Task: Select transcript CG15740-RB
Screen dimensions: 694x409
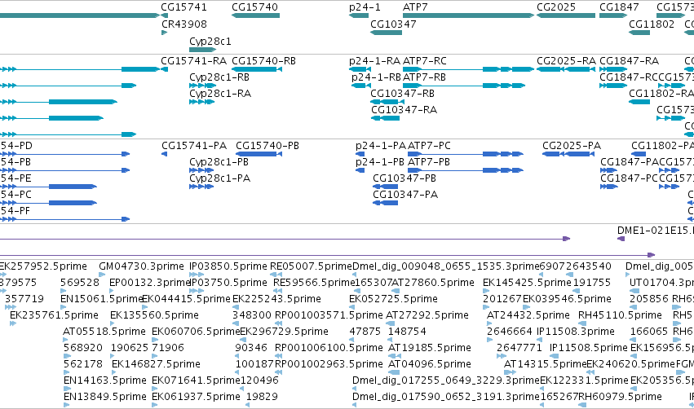Action: (263, 60)
